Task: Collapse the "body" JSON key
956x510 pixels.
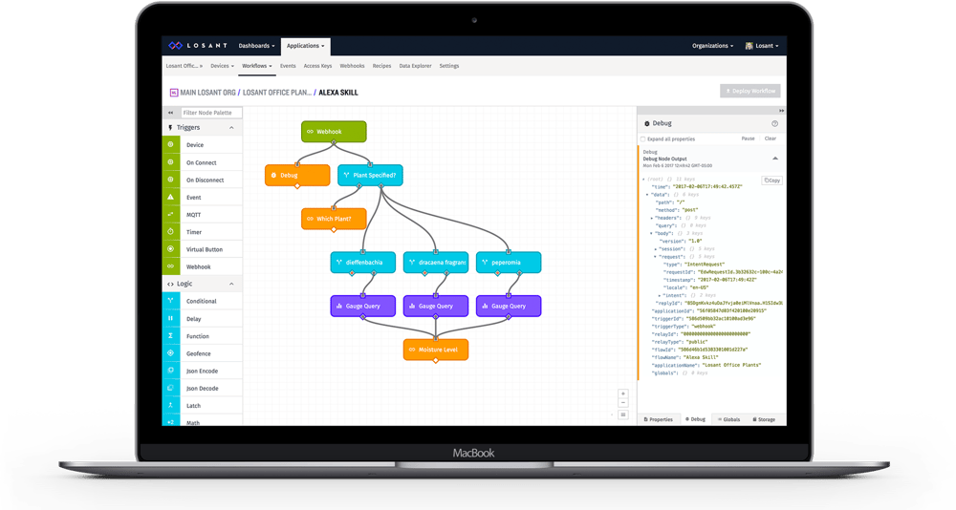Action: coord(652,233)
